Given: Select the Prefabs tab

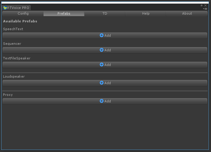Looking at the screenshot, I should coord(64,13).
